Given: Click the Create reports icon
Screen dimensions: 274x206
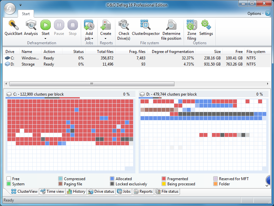Looking at the screenshot, I should [x=106, y=25].
